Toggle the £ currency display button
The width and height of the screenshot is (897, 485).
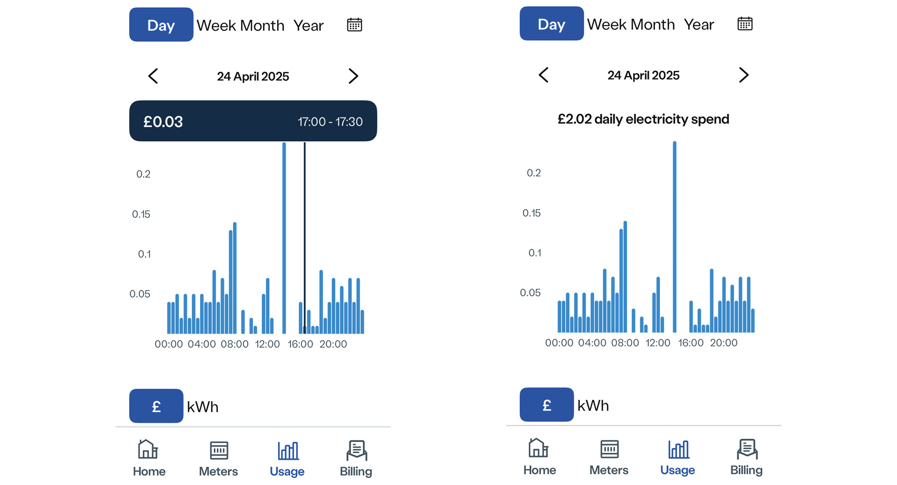pyautogui.click(x=156, y=406)
